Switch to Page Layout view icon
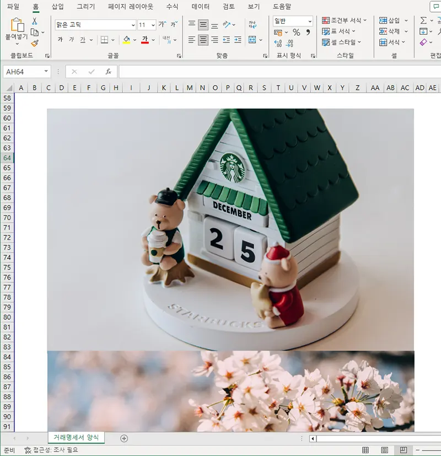The width and height of the screenshot is (441, 456). (384, 450)
